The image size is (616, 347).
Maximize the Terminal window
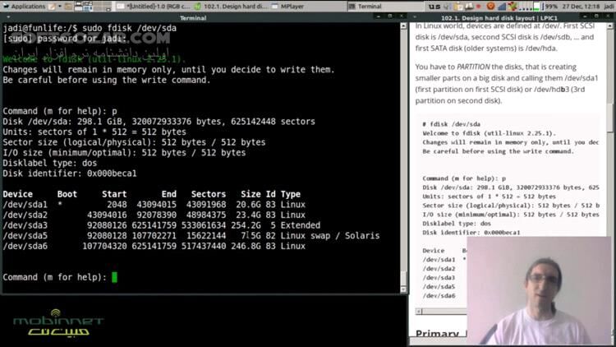tap(388, 17)
